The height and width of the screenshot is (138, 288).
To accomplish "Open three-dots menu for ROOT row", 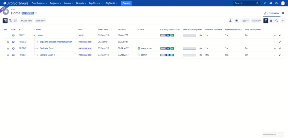I will pos(275,35).
